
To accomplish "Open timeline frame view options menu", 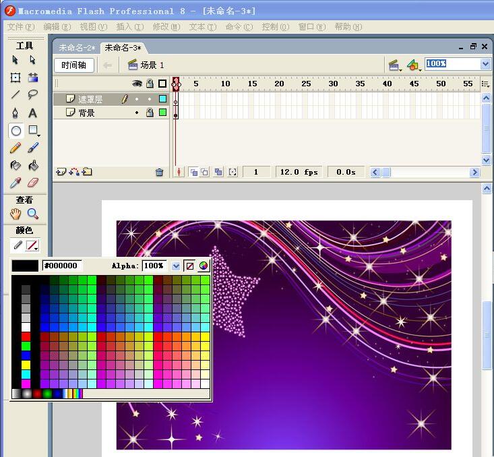I will 485,84.
